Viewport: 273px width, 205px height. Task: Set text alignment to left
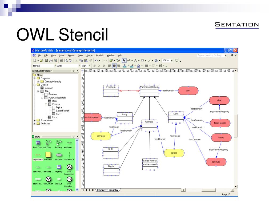(x=109, y=66)
